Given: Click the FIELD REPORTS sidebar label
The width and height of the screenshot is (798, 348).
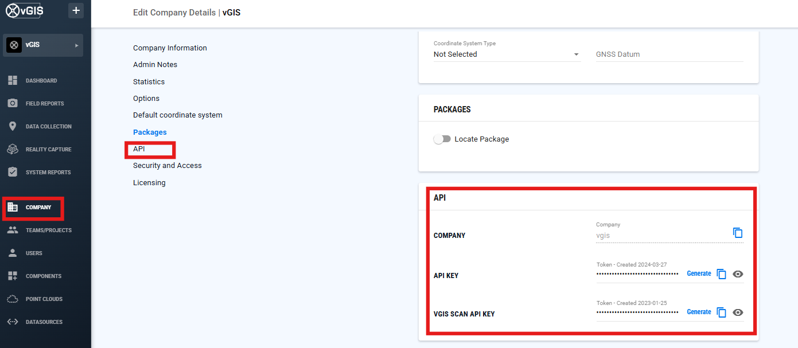Looking at the screenshot, I should 45,104.
